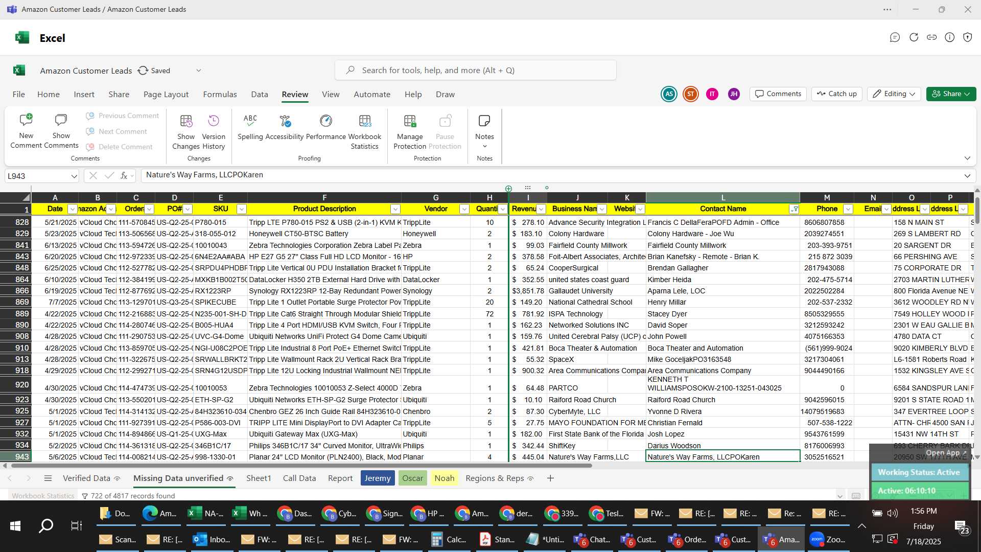Open the File menu
981x552 pixels.
[19, 95]
